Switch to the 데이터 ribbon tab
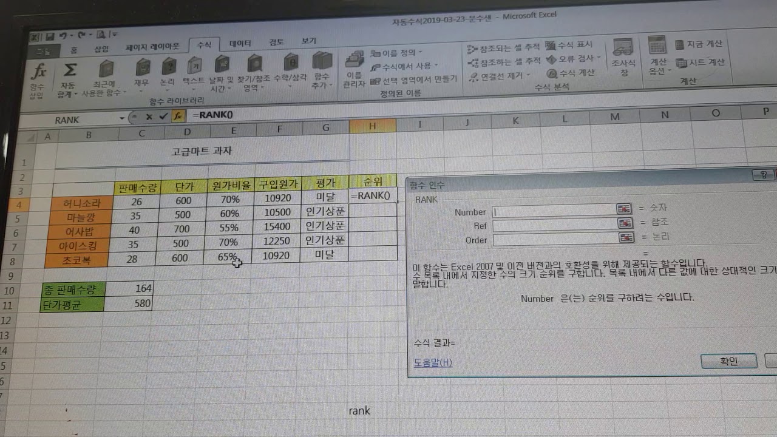Screen dimensions: 777x437 [x=240, y=44]
